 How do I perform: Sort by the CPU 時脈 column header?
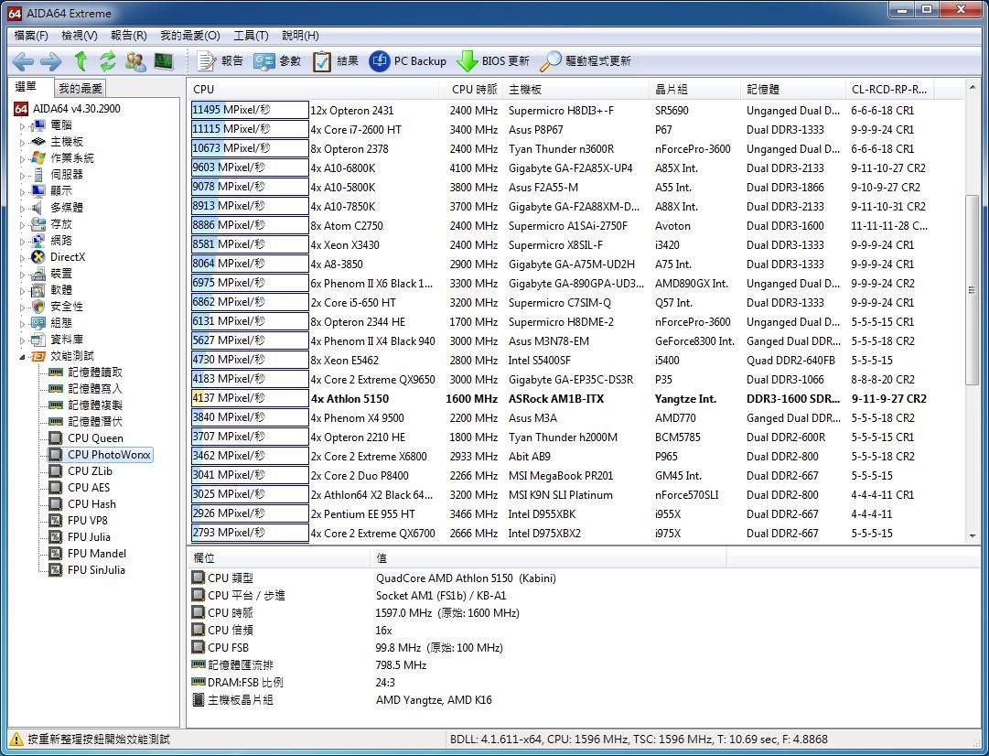click(x=470, y=89)
